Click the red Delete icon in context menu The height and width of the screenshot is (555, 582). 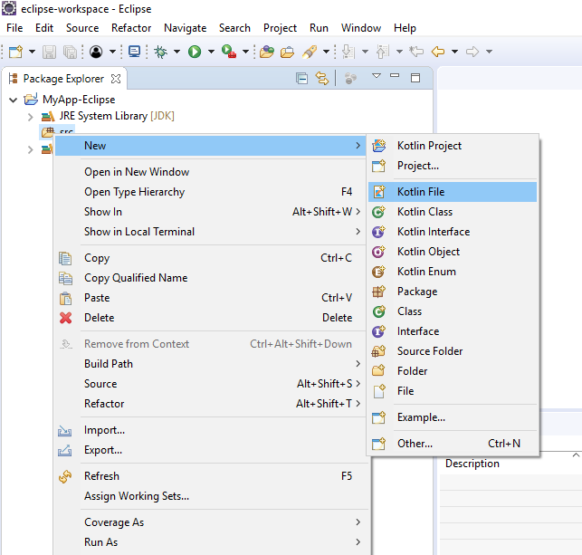pyautogui.click(x=65, y=318)
